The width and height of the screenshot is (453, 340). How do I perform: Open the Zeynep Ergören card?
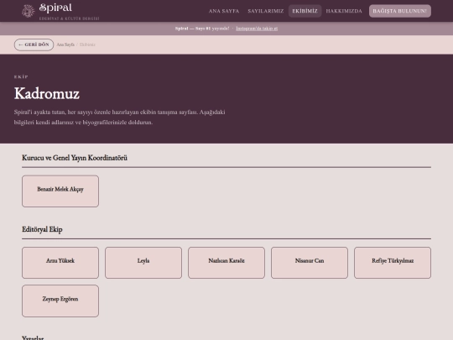click(60, 301)
